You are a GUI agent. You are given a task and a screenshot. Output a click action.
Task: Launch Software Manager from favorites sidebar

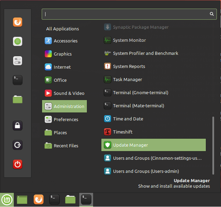18,41
